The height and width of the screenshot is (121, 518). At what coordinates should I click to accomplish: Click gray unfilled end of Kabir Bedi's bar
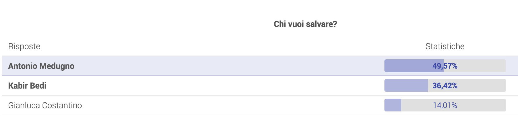pyautogui.click(x=482, y=86)
